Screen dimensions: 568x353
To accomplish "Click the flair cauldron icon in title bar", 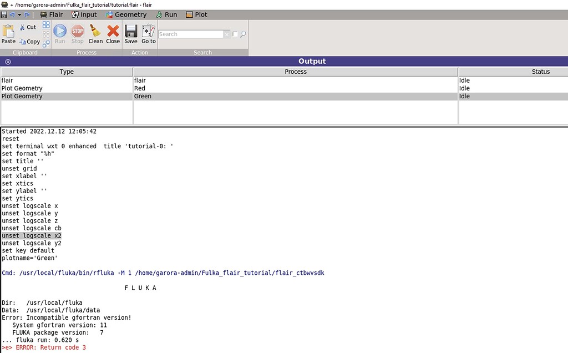I will tap(4, 4).
